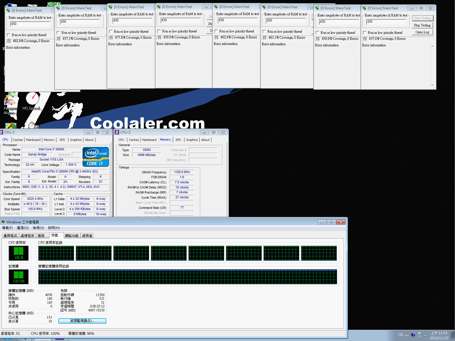
Task: Enable low priority thread in the 457.3% coverage MemTest
Action: click(58, 33)
